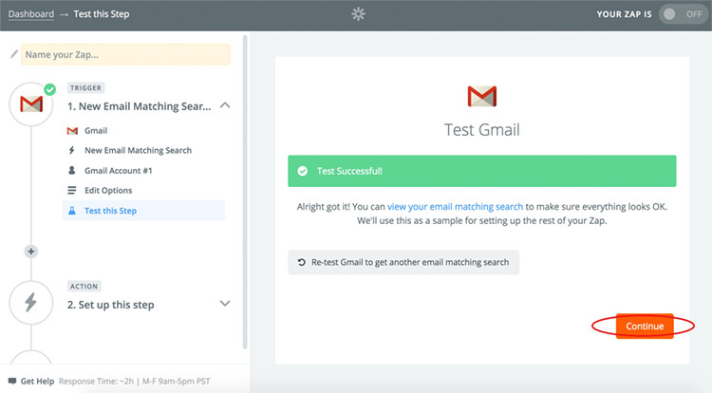Image resolution: width=712 pixels, height=393 pixels.
Task: Open Edit Options in trigger steps
Action: click(x=107, y=191)
